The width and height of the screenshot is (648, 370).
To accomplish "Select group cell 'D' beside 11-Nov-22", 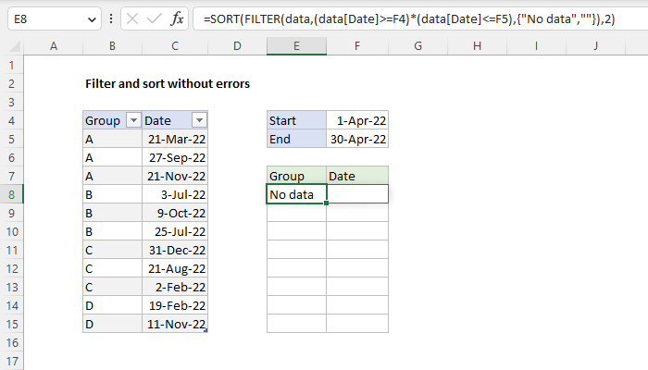I will 112,324.
